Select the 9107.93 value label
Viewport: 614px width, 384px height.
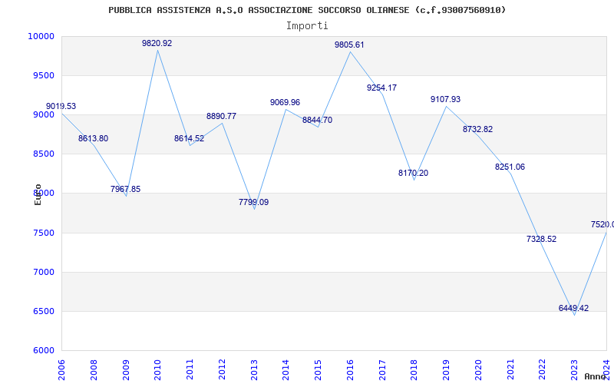[446, 100]
